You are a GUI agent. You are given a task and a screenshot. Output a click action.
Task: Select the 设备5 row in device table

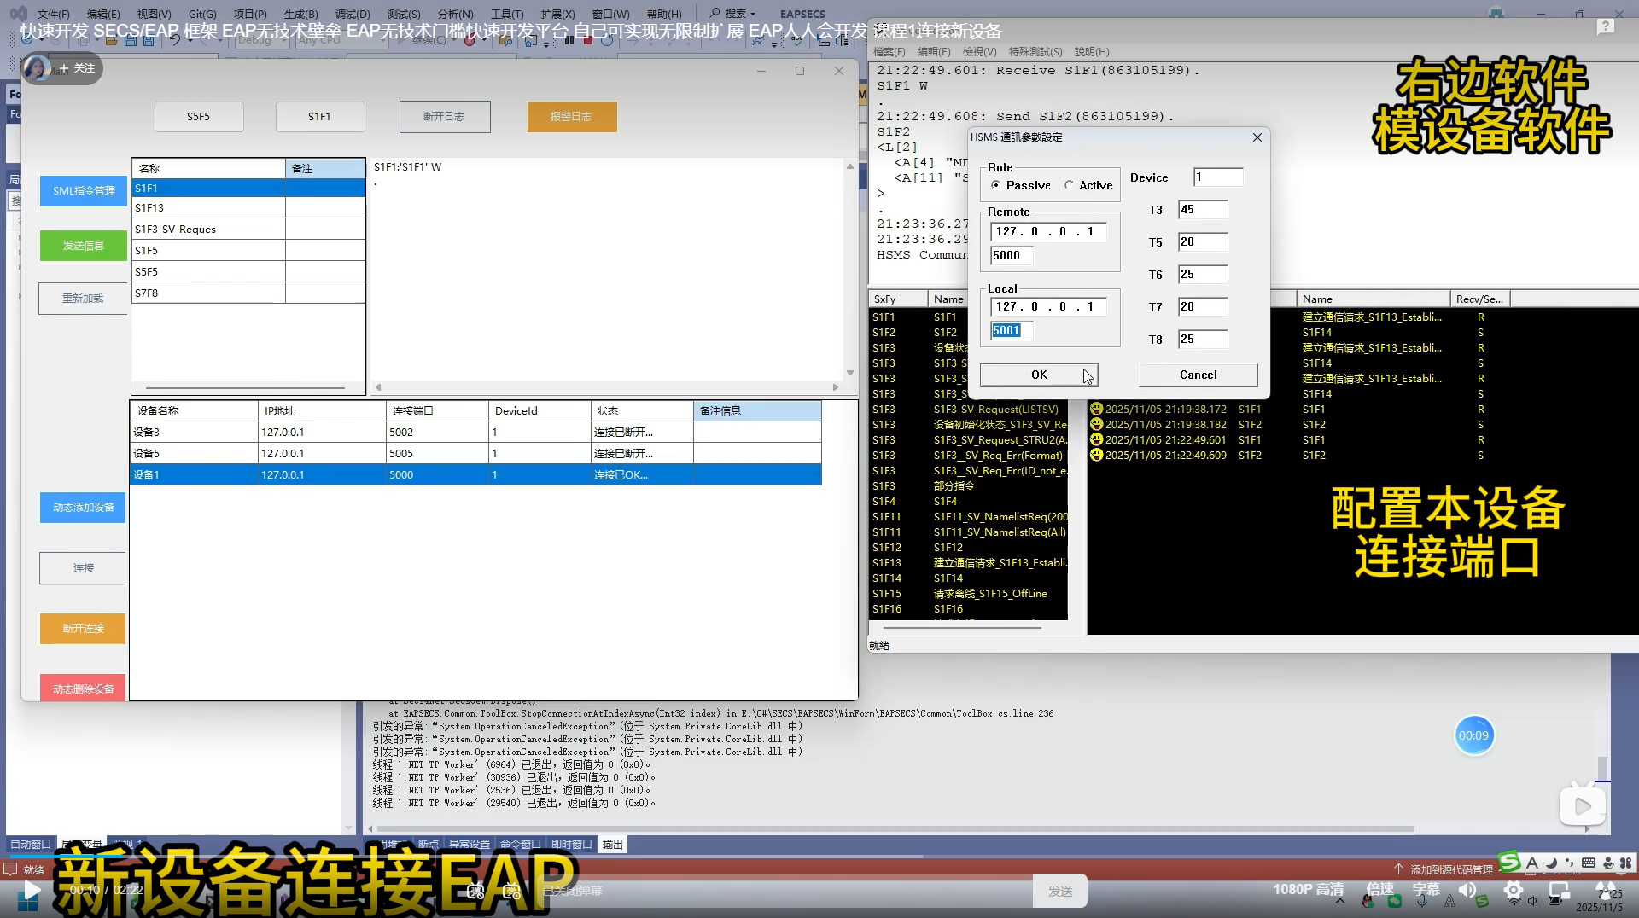pos(475,454)
